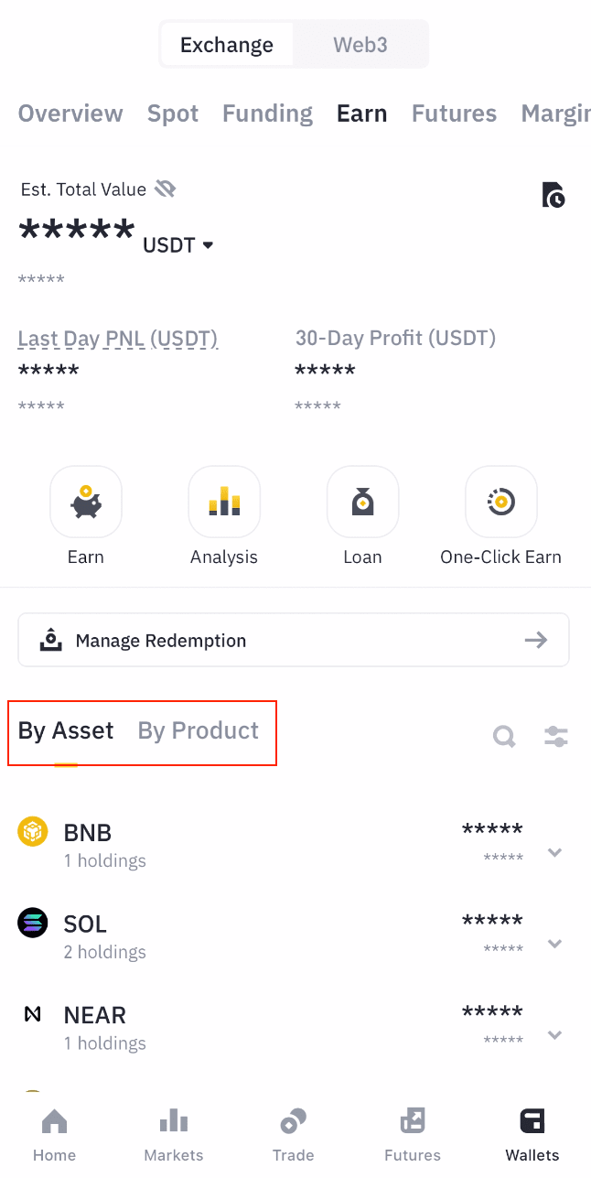Open the Analysis chart icon

click(224, 502)
